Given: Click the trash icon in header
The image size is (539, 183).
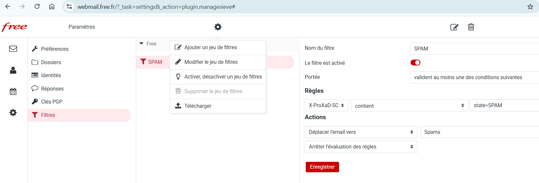Looking at the screenshot, I should [x=471, y=27].
